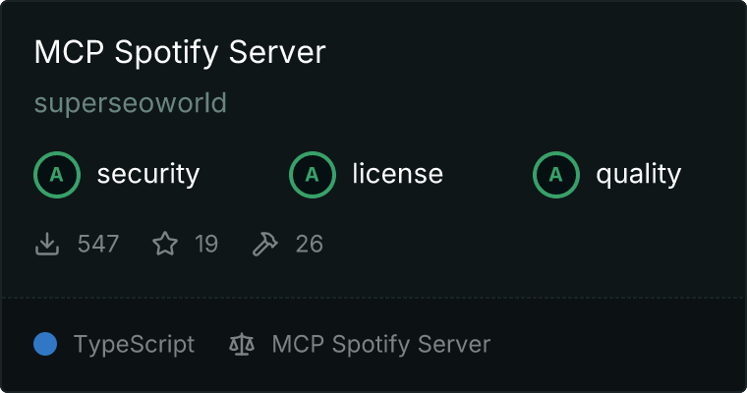
Task: Select the quality label text
Action: pyautogui.click(x=638, y=175)
